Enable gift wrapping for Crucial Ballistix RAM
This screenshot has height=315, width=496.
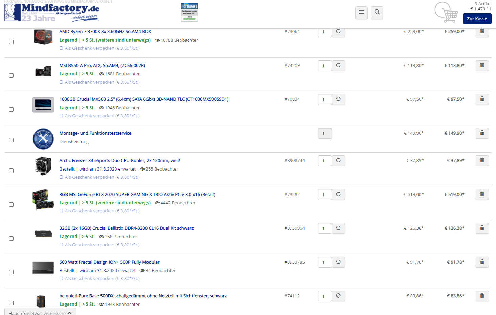tap(61, 245)
